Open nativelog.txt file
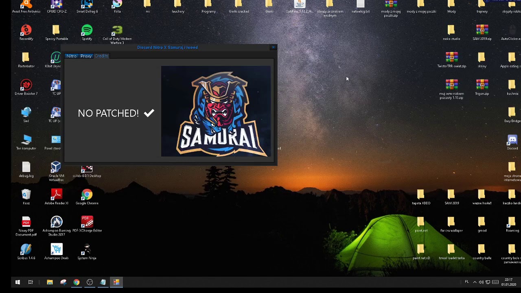The width and height of the screenshot is (521, 293). pyautogui.click(x=360, y=7)
